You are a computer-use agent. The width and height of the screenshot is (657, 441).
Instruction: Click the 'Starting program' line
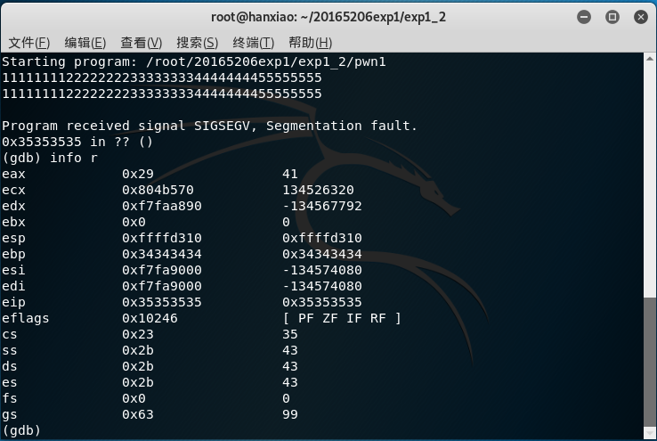pyautogui.click(x=194, y=62)
